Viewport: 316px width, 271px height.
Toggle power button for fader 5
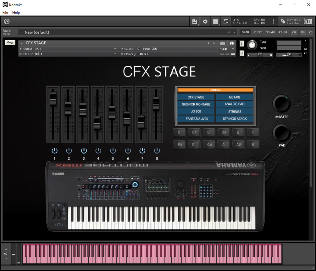tap(113, 151)
